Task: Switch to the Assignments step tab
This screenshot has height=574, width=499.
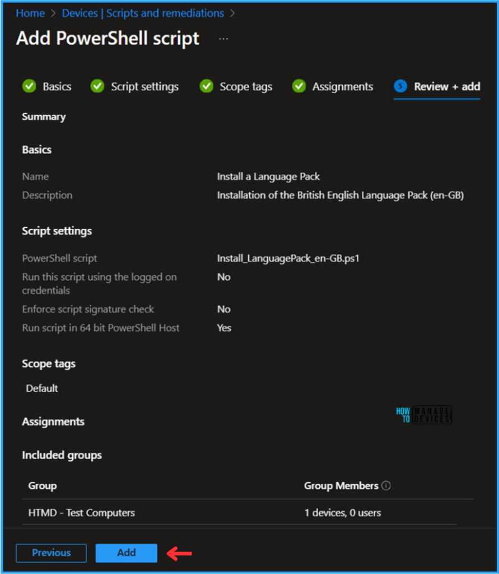Action: (333, 86)
